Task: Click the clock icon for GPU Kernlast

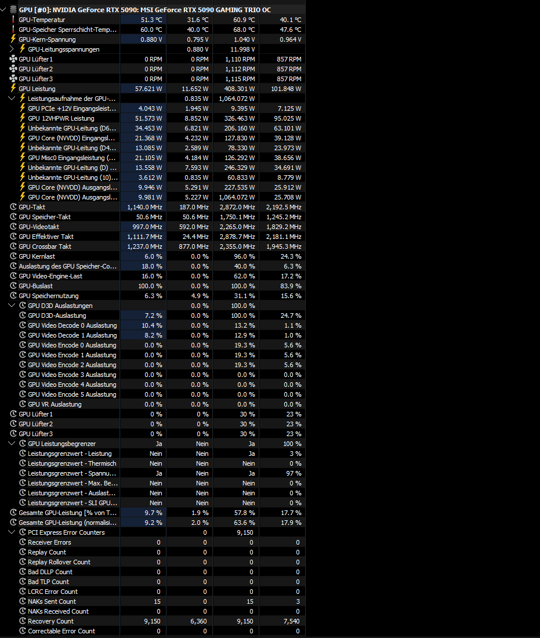Action: click(13, 256)
